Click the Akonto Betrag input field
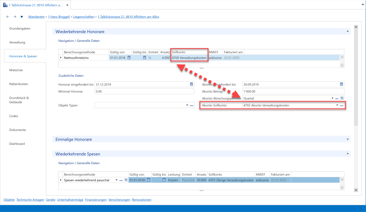366x212 pixels. (293, 91)
